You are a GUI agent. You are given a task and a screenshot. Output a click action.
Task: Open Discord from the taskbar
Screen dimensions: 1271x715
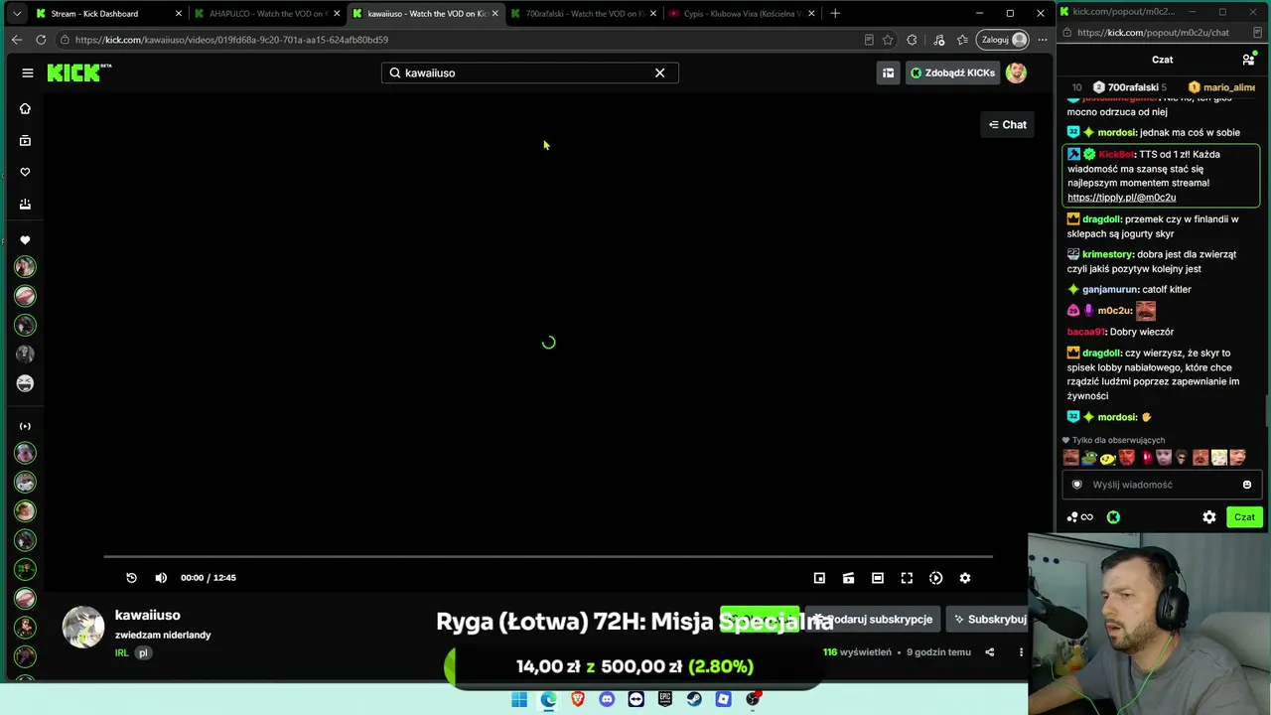[607, 699]
